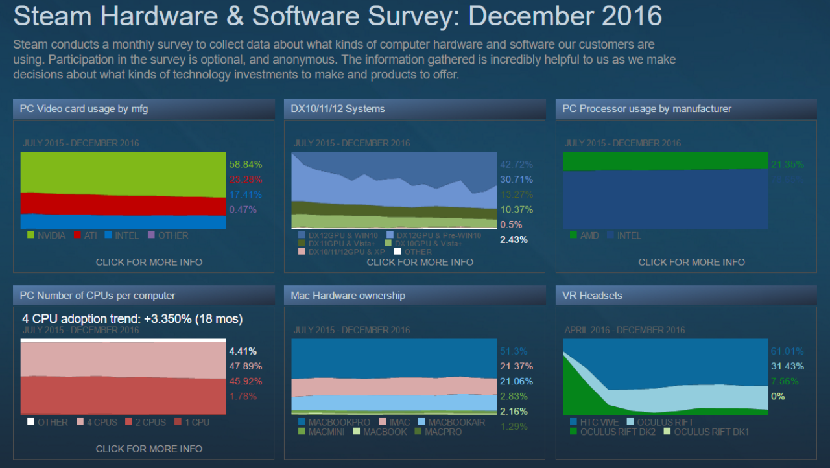Image resolution: width=830 pixels, height=468 pixels.
Task: Select the VR Headsets panel header
Action: [686, 296]
